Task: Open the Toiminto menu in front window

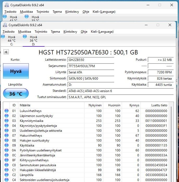Action: tap(41, 32)
